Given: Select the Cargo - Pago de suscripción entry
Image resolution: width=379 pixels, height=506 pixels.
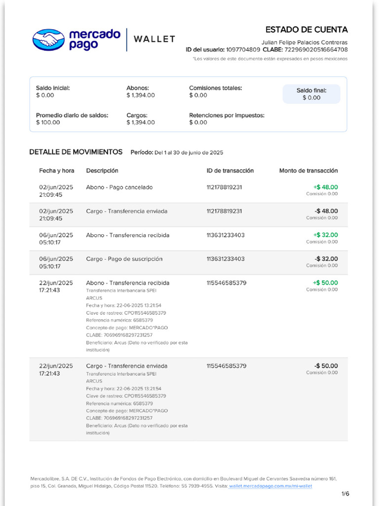Looking at the screenshot, I should pyautogui.click(x=124, y=259).
